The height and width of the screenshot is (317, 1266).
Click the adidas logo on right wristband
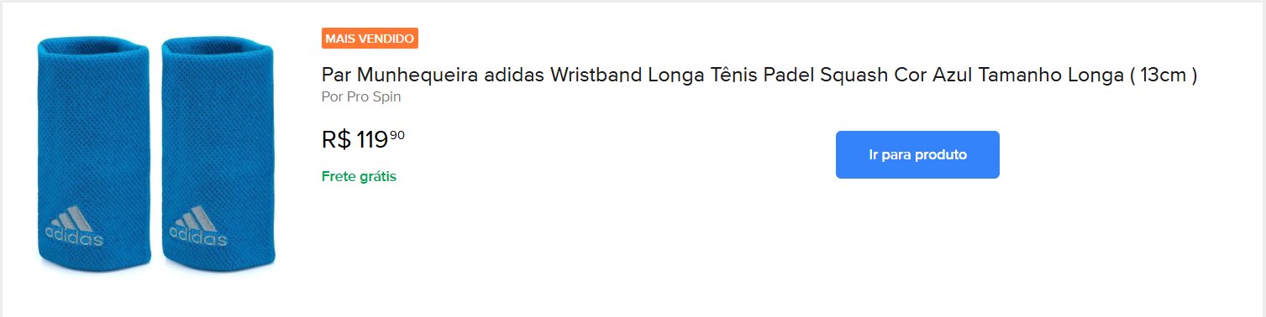[x=198, y=226]
